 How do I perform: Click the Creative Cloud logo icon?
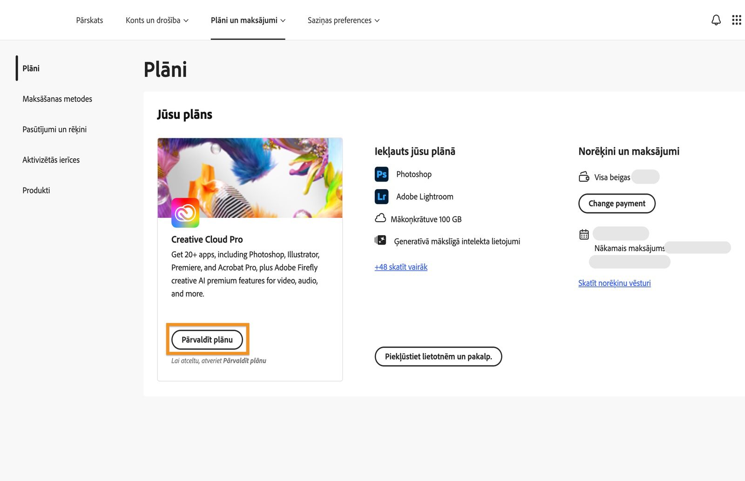185,213
